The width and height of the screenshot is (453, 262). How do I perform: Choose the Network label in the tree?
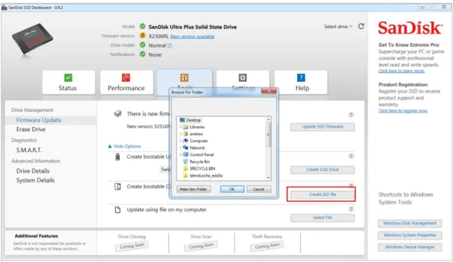[197, 148]
